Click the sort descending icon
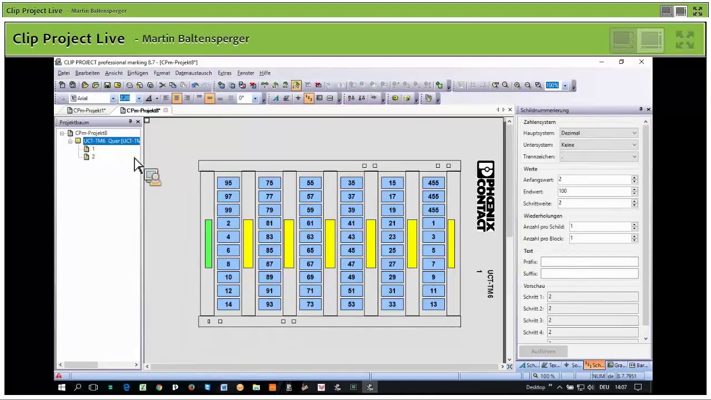This screenshot has width=711, height=400. (x=362, y=98)
